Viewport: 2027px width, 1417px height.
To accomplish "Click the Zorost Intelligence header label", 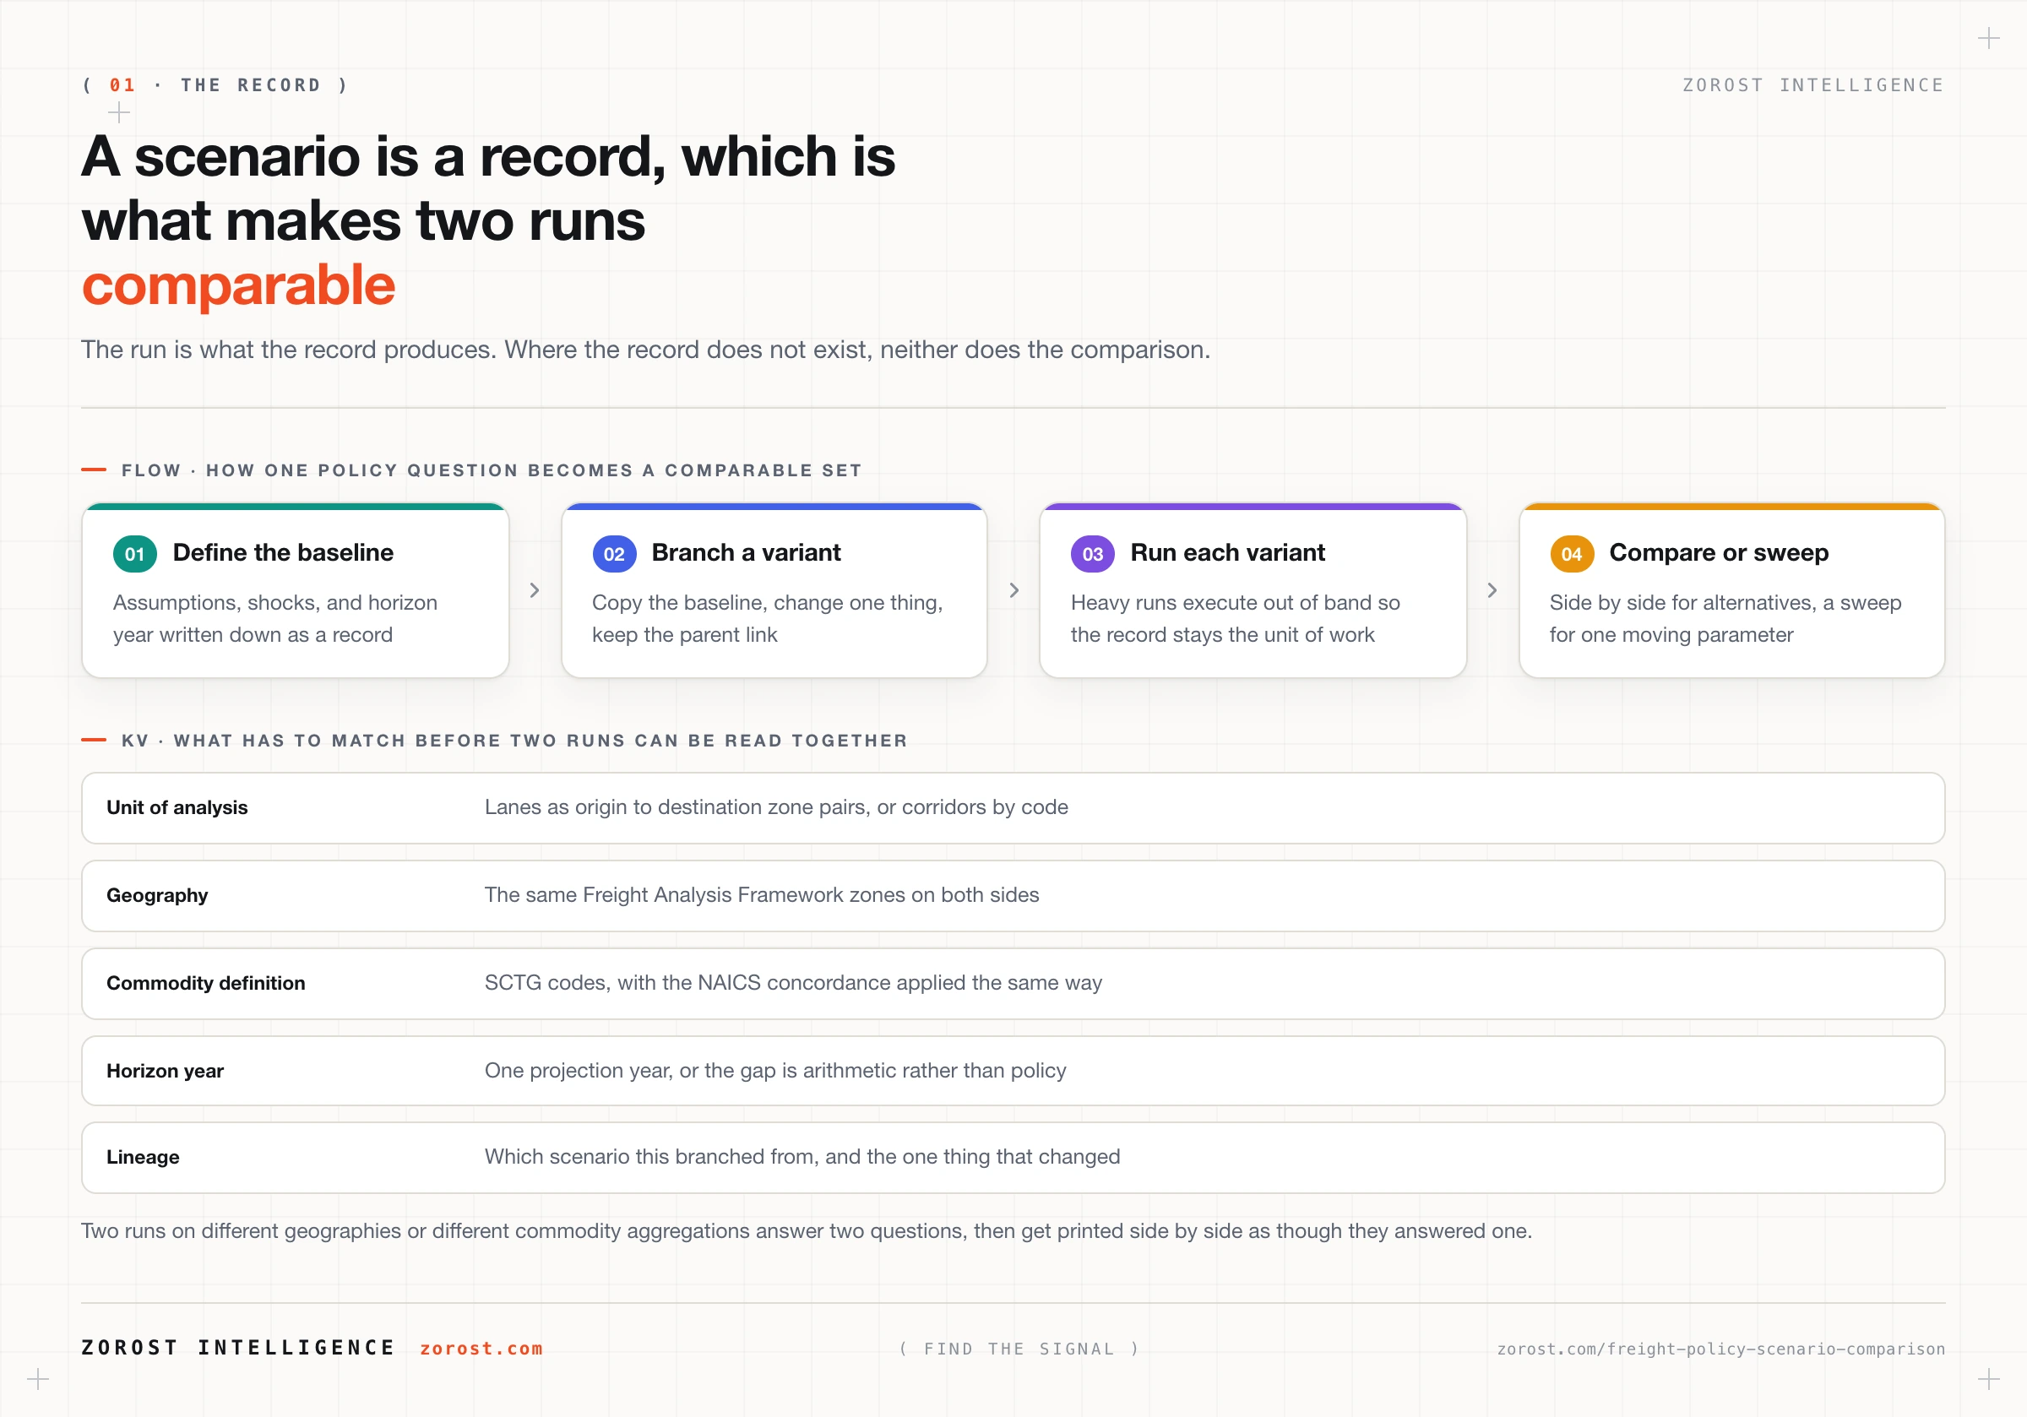I will pyautogui.click(x=1813, y=85).
